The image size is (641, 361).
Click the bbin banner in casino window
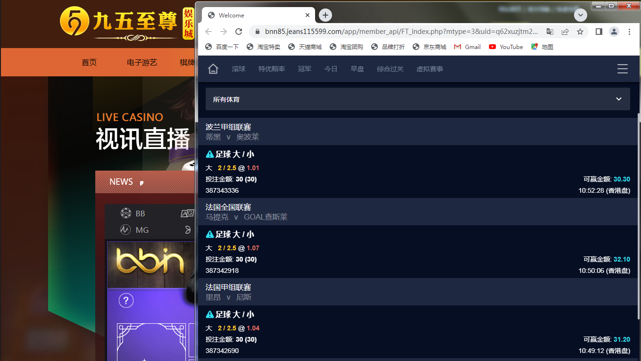coord(150,264)
